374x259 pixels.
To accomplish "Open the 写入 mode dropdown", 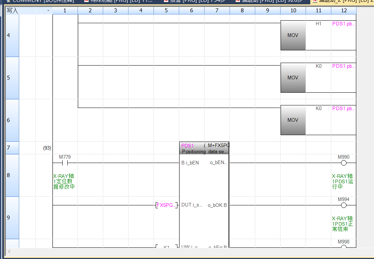I will point(49,11).
